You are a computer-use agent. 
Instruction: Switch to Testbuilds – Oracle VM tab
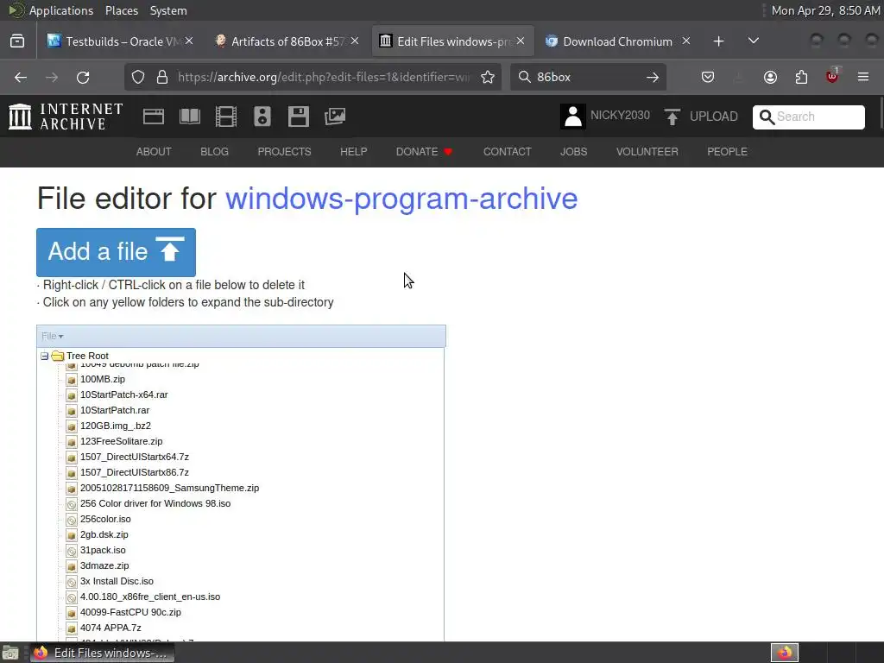[x=119, y=41]
